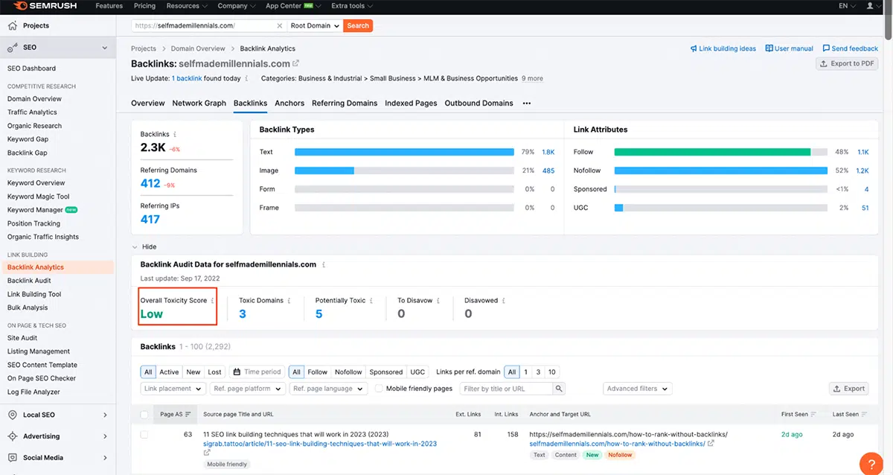Screen dimensions: 893x475
Task: Click info icon next to To Disavow
Action: [438, 301]
